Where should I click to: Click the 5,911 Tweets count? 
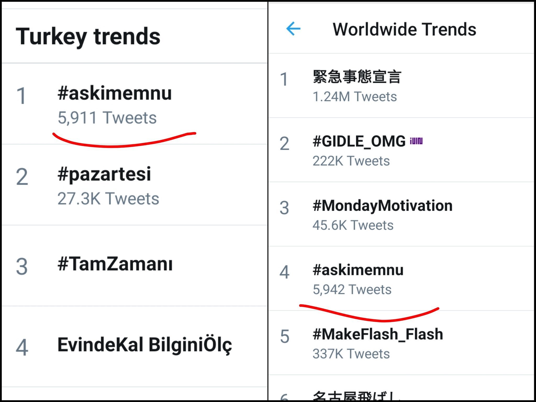(x=107, y=118)
